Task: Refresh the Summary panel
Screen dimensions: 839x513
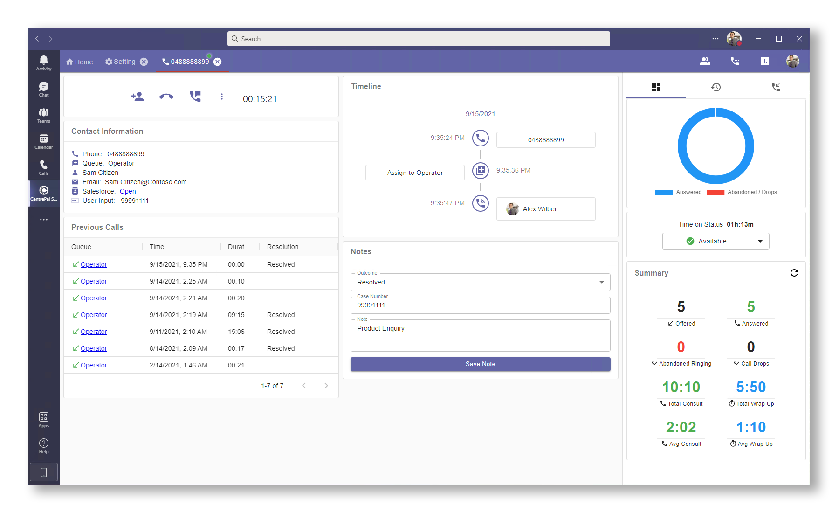Action: [x=794, y=273]
